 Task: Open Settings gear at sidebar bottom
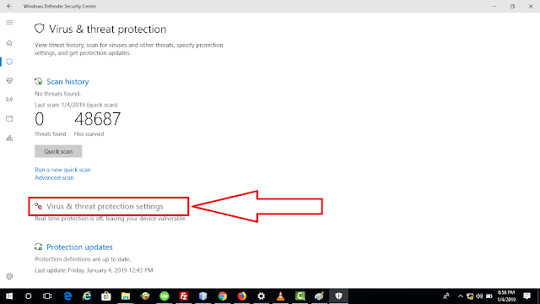pos(9,276)
